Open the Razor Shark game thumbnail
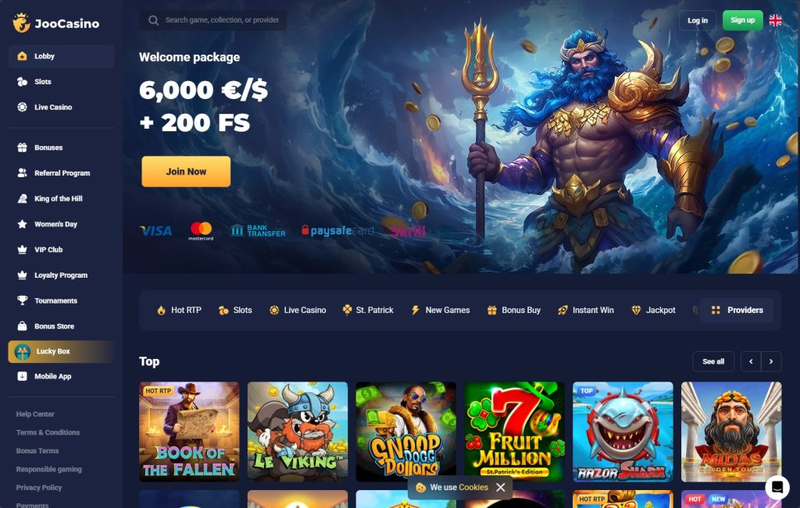The width and height of the screenshot is (800, 508). pos(623,432)
